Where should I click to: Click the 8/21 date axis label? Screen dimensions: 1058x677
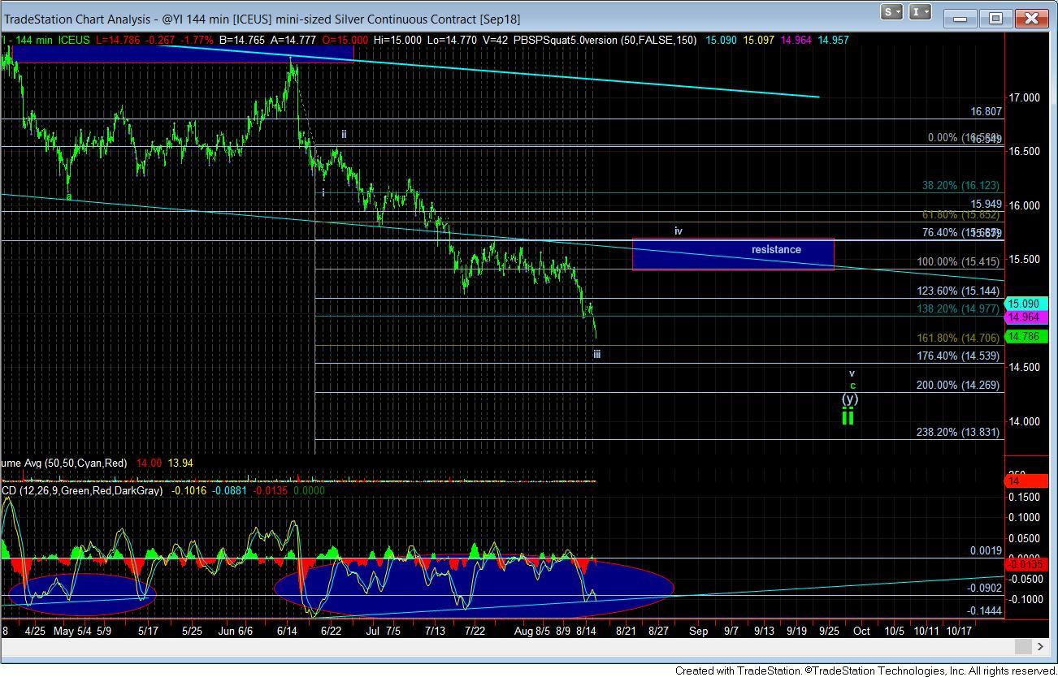point(626,630)
